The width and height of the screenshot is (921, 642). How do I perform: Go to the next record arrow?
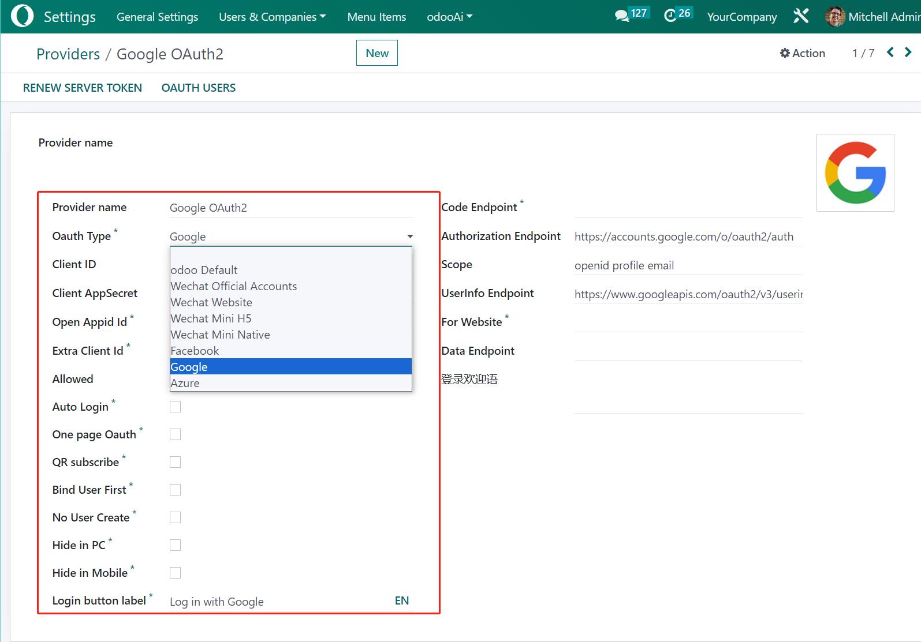point(908,52)
